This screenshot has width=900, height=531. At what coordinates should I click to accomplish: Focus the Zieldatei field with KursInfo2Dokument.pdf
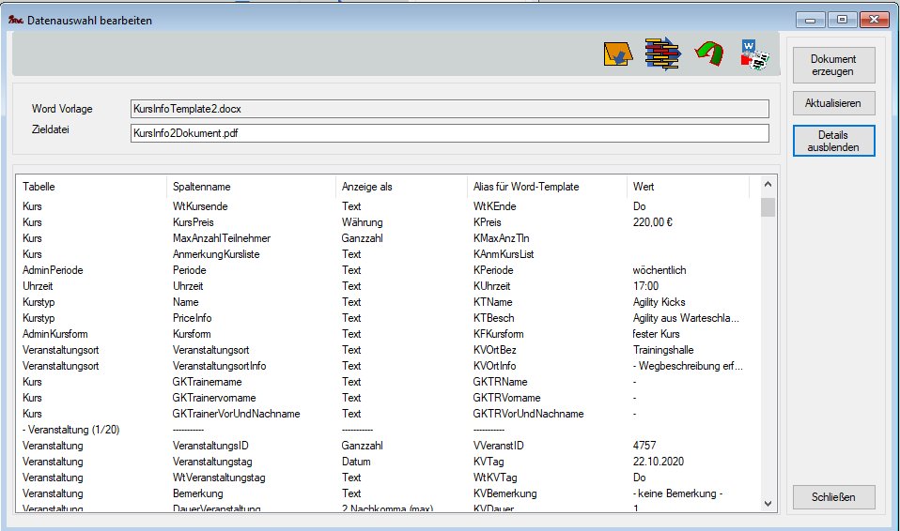pos(449,133)
